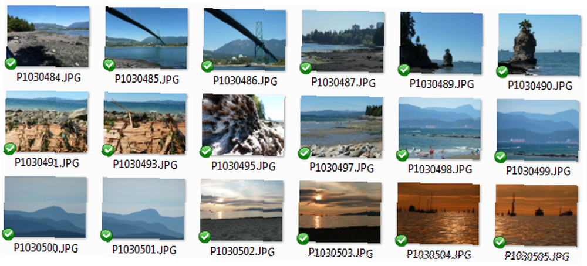Click the green checkmark on P1030502.JPG
Screen dimensions: 587x266
[x=204, y=237]
